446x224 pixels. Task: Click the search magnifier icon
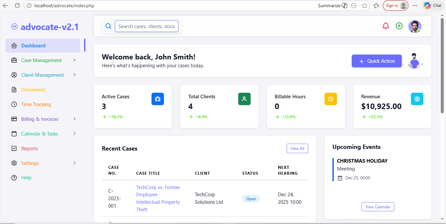(x=108, y=26)
